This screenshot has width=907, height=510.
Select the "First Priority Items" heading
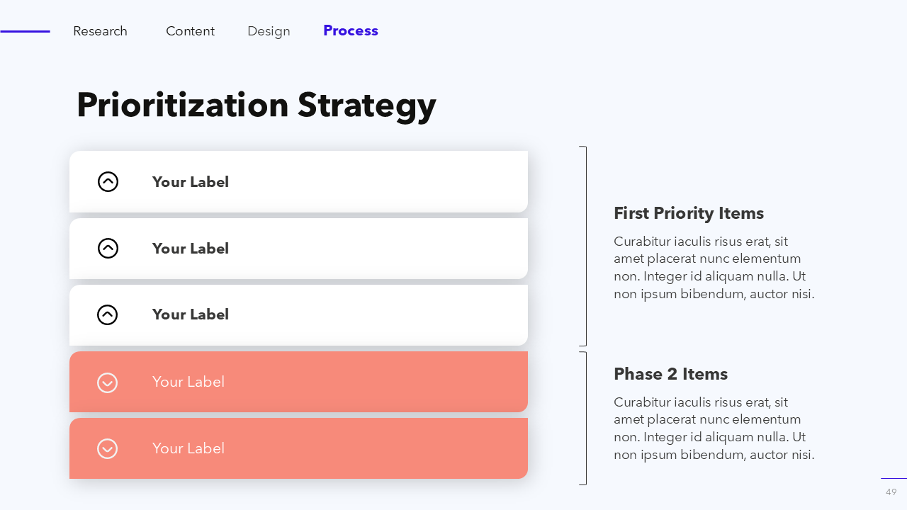689,213
